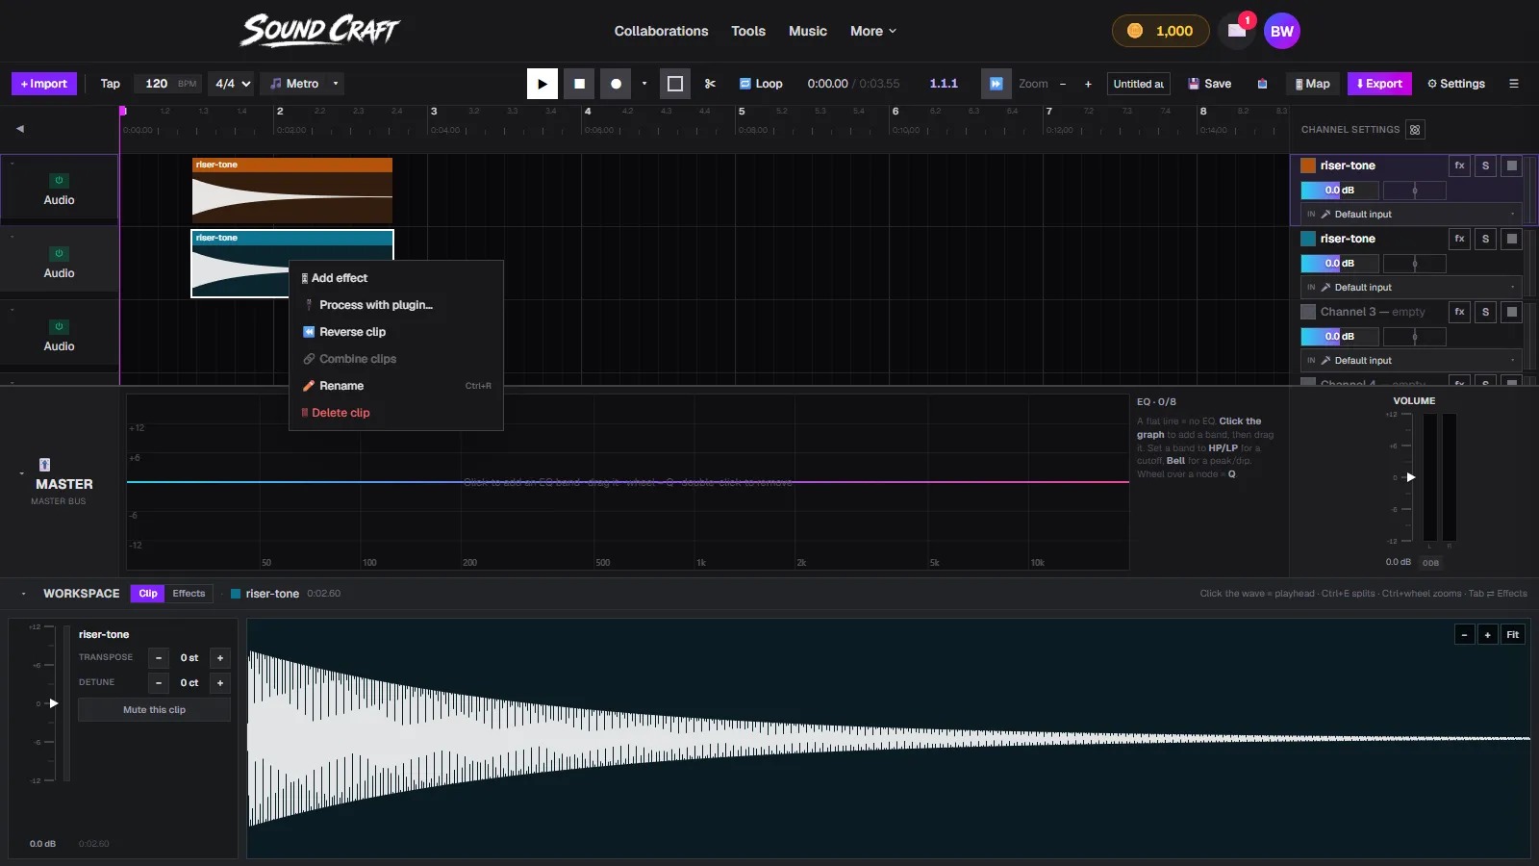The image size is (1539, 866).
Task: Adjust the orange riser-tone 0.0 dB volume slider
Action: (1340, 191)
